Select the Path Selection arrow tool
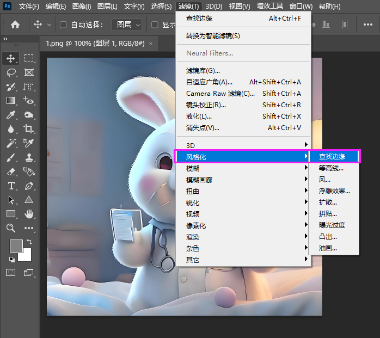380x338 pixels. [11, 200]
